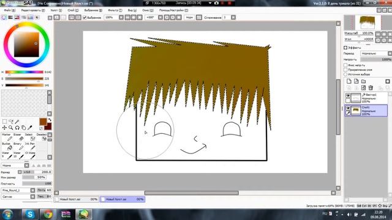
Task: Open the Редактировать menu
Action: [x=33, y=10]
